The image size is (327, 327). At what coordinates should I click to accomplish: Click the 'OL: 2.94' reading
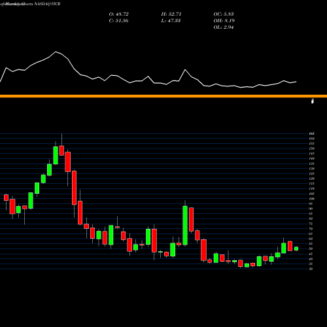point(224,27)
